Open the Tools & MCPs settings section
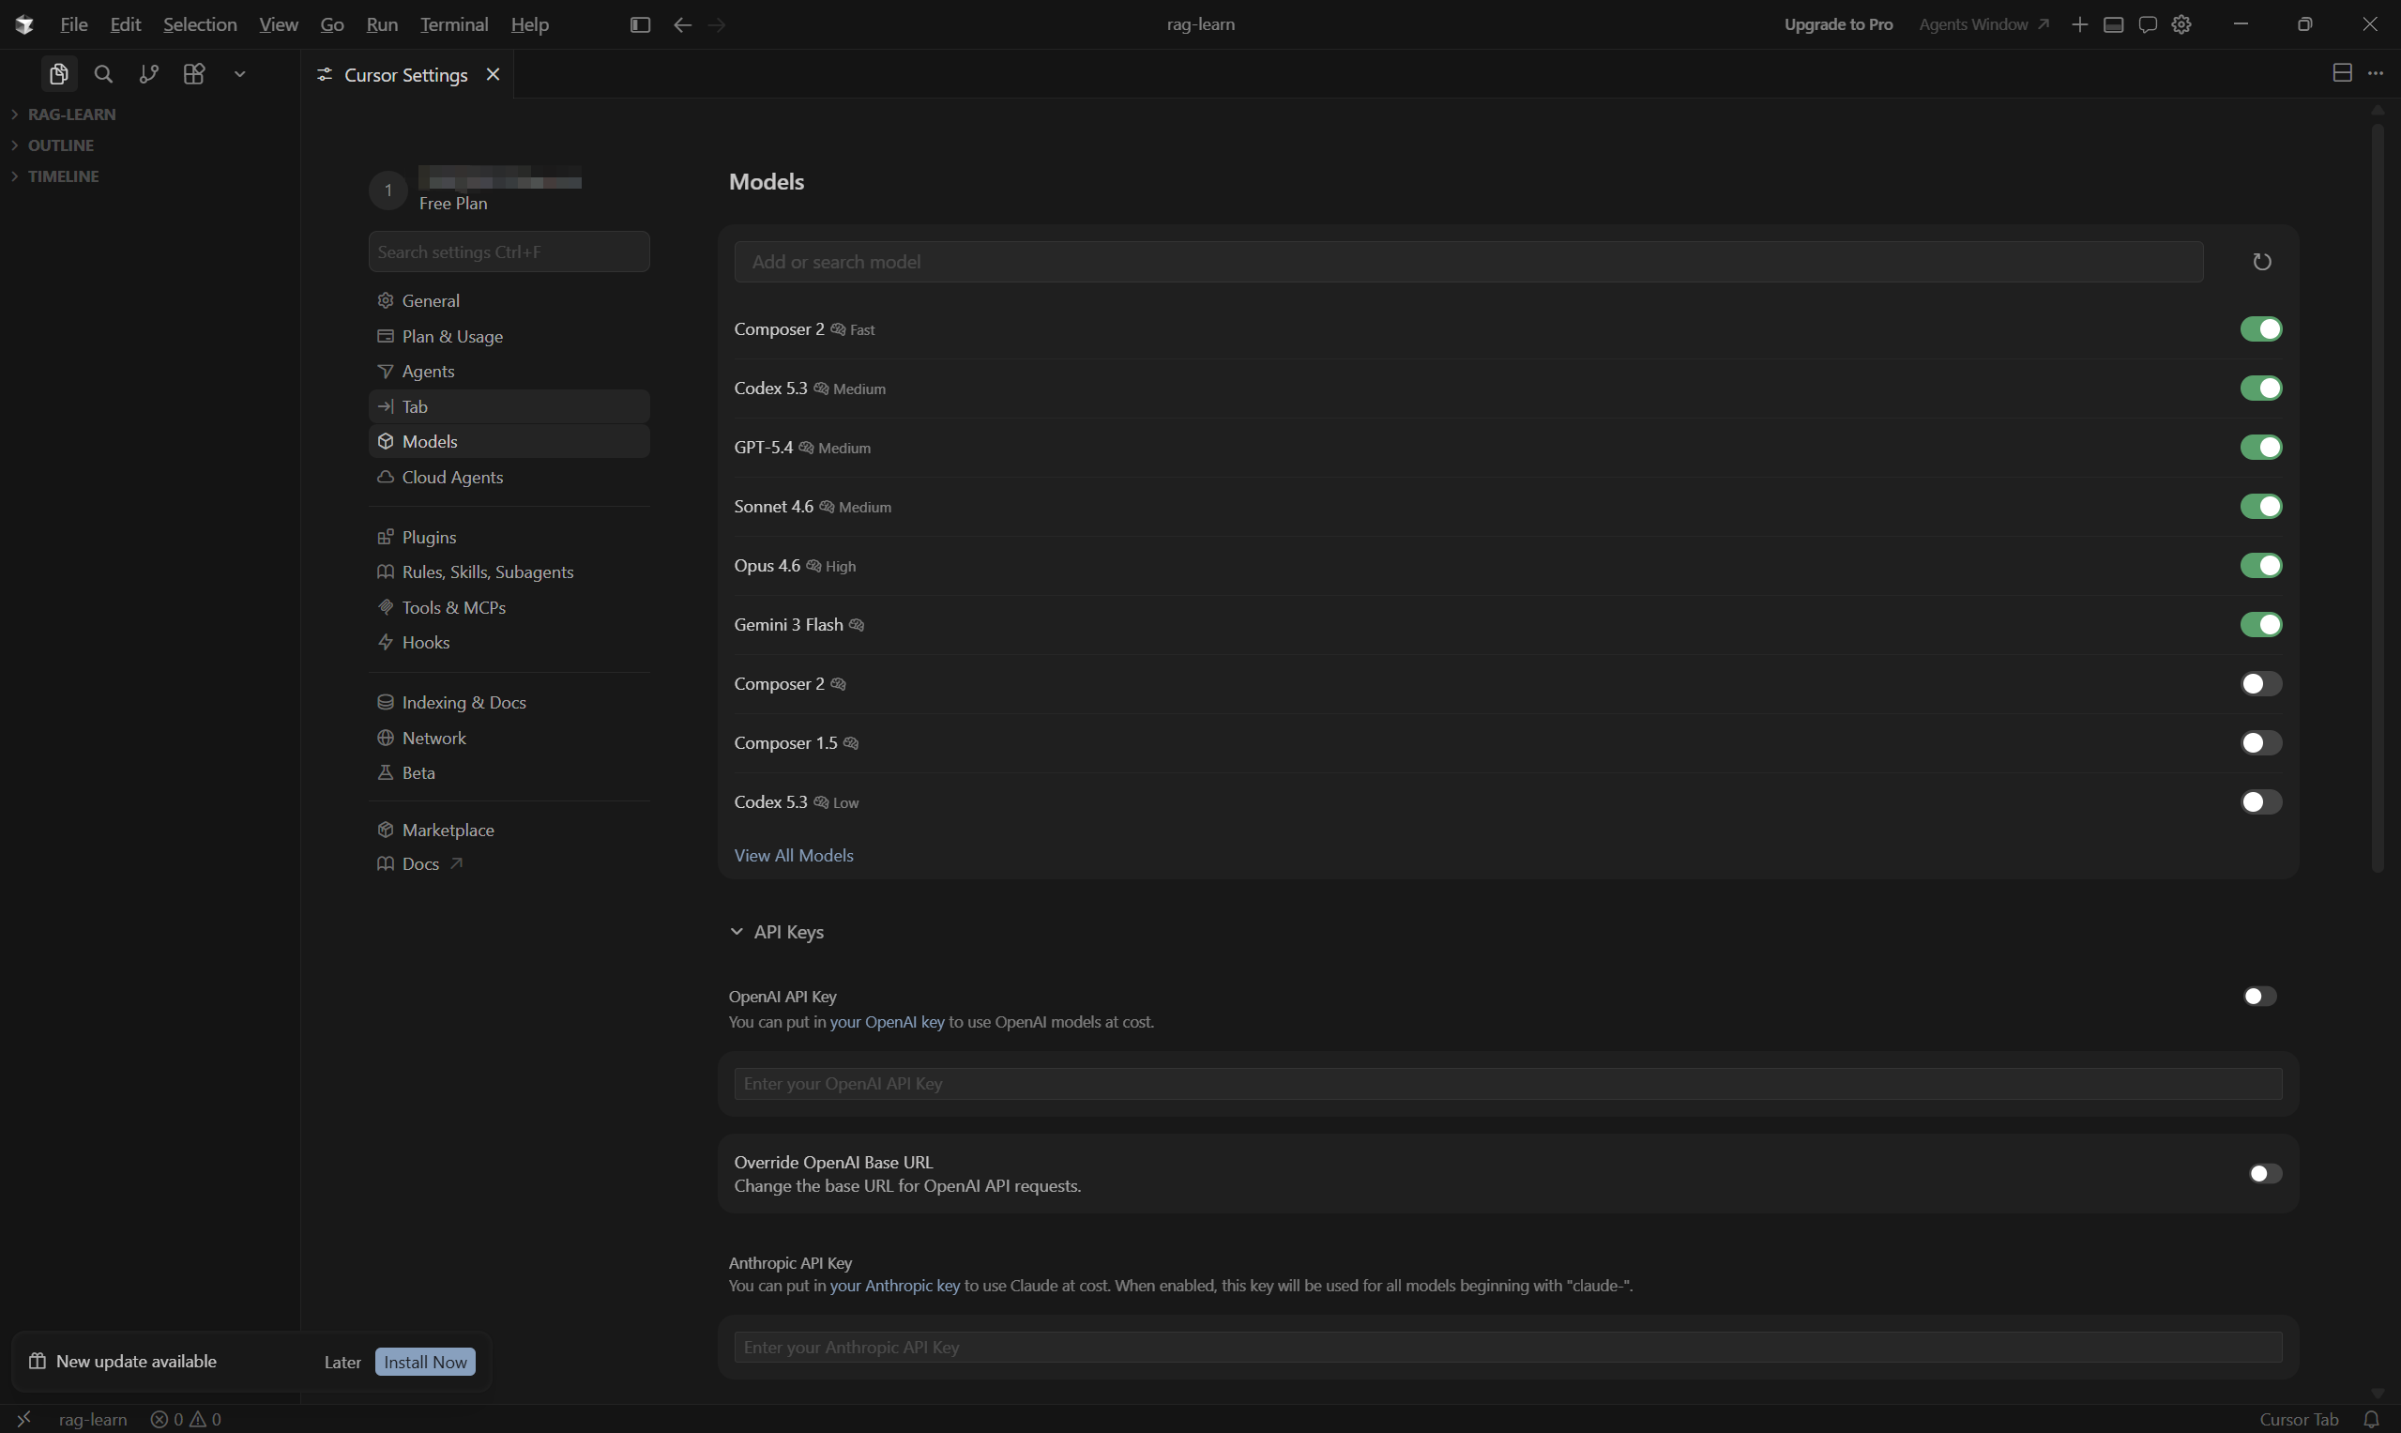The height and width of the screenshot is (1433, 2401). [x=509, y=607]
